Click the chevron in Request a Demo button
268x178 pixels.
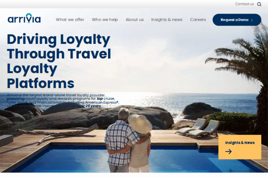click(252, 20)
